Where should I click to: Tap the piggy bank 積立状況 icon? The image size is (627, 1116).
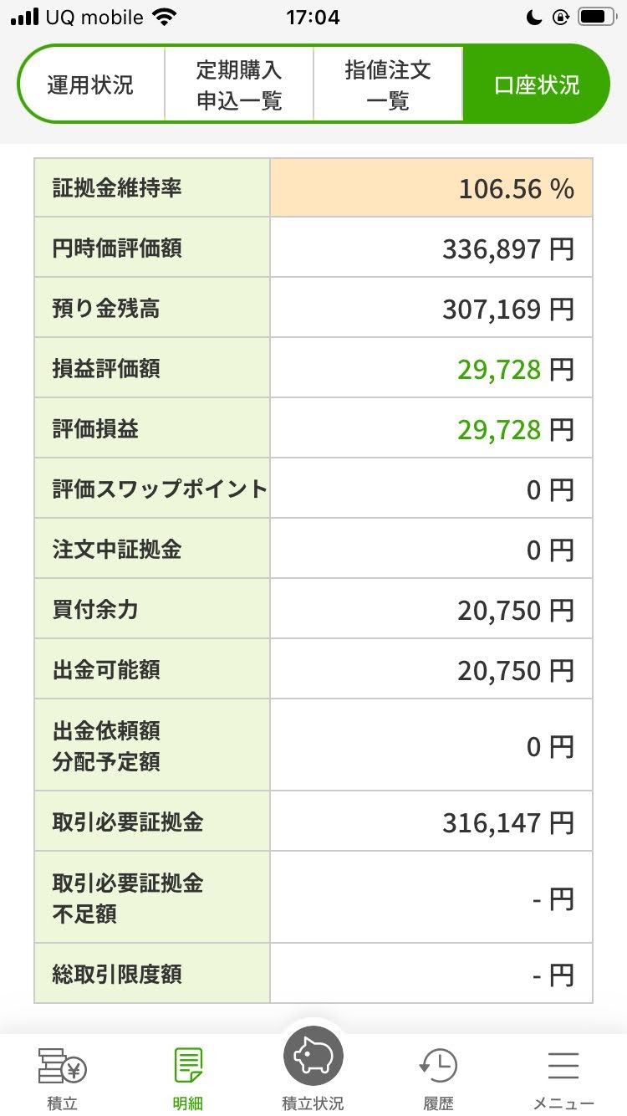[x=313, y=1056]
